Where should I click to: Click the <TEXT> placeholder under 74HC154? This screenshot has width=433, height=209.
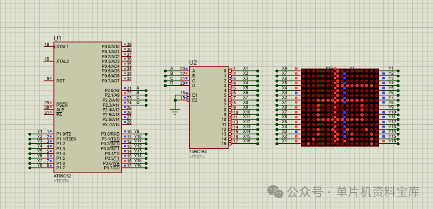pyautogui.click(x=197, y=157)
